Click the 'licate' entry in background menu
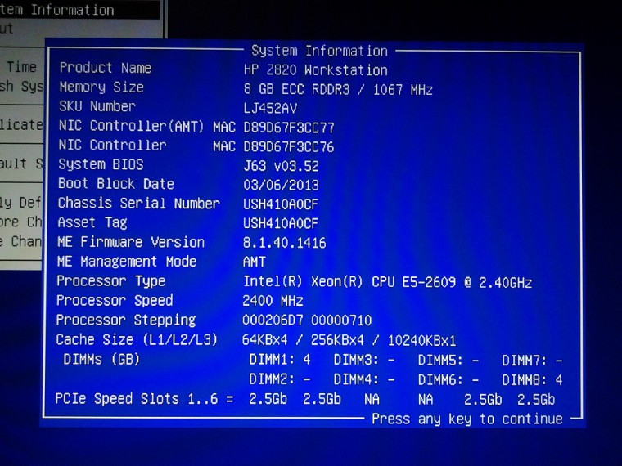The width and height of the screenshot is (622, 466). click(x=21, y=125)
